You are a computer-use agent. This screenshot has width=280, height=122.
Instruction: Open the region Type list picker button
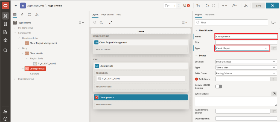click(x=274, y=48)
